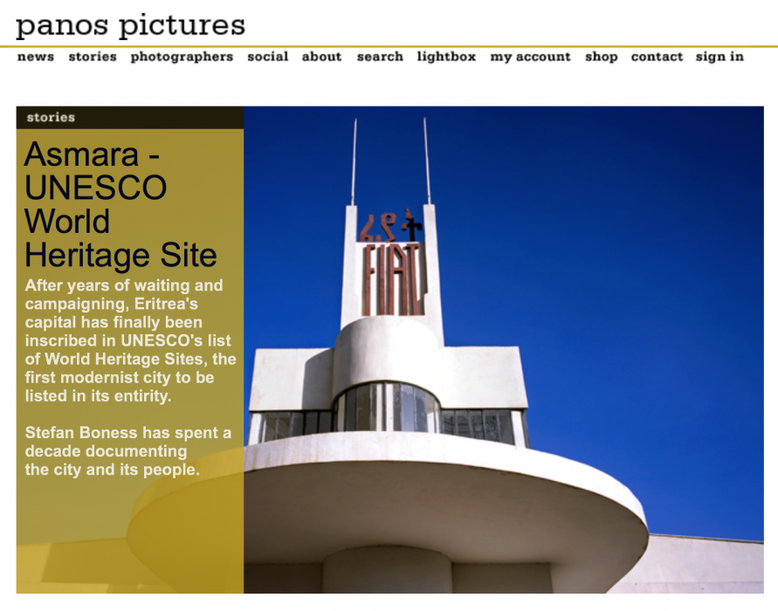Open the about page

pyautogui.click(x=321, y=57)
